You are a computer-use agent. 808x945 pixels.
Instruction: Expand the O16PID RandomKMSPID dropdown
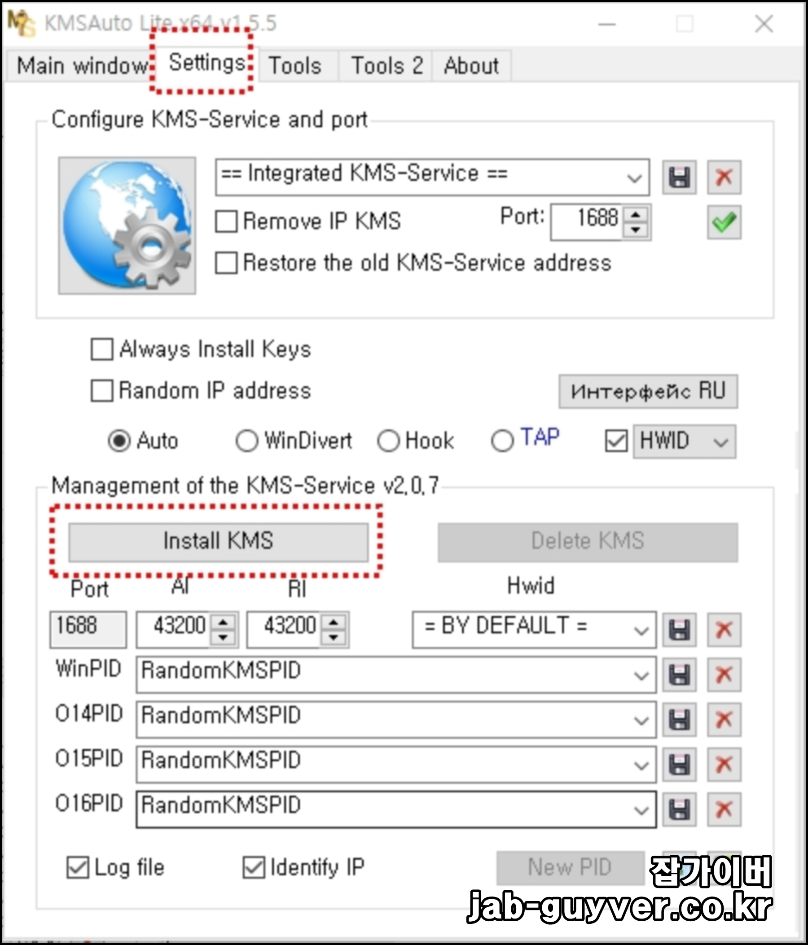point(641,809)
